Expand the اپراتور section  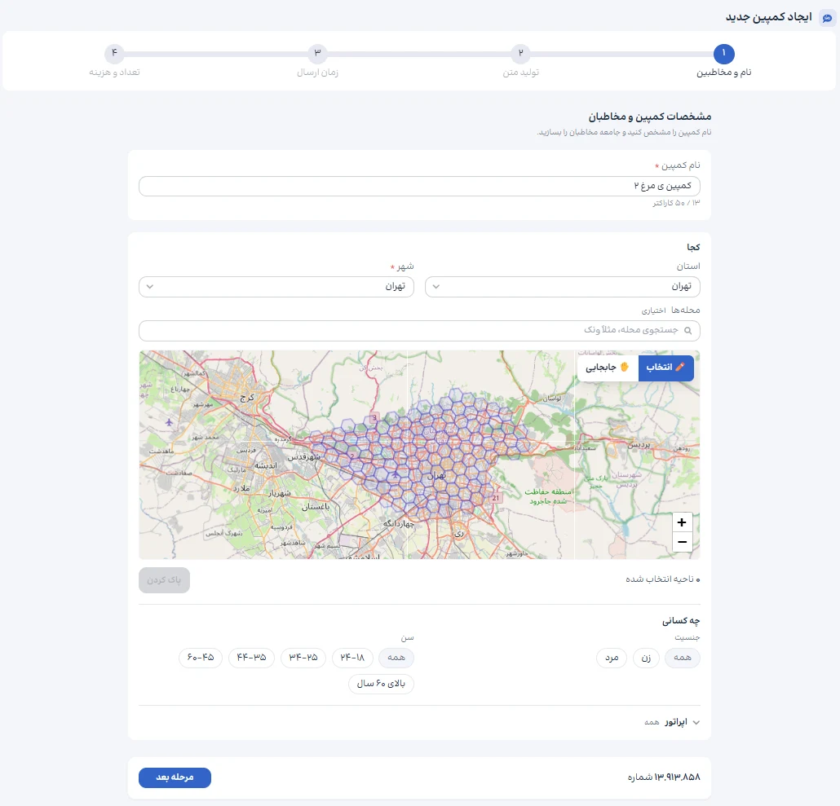pyautogui.click(x=672, y=722)
